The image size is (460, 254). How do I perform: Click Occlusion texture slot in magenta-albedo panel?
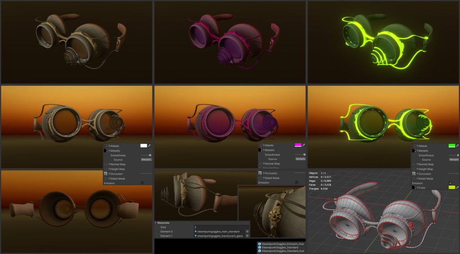click(260, 173)
